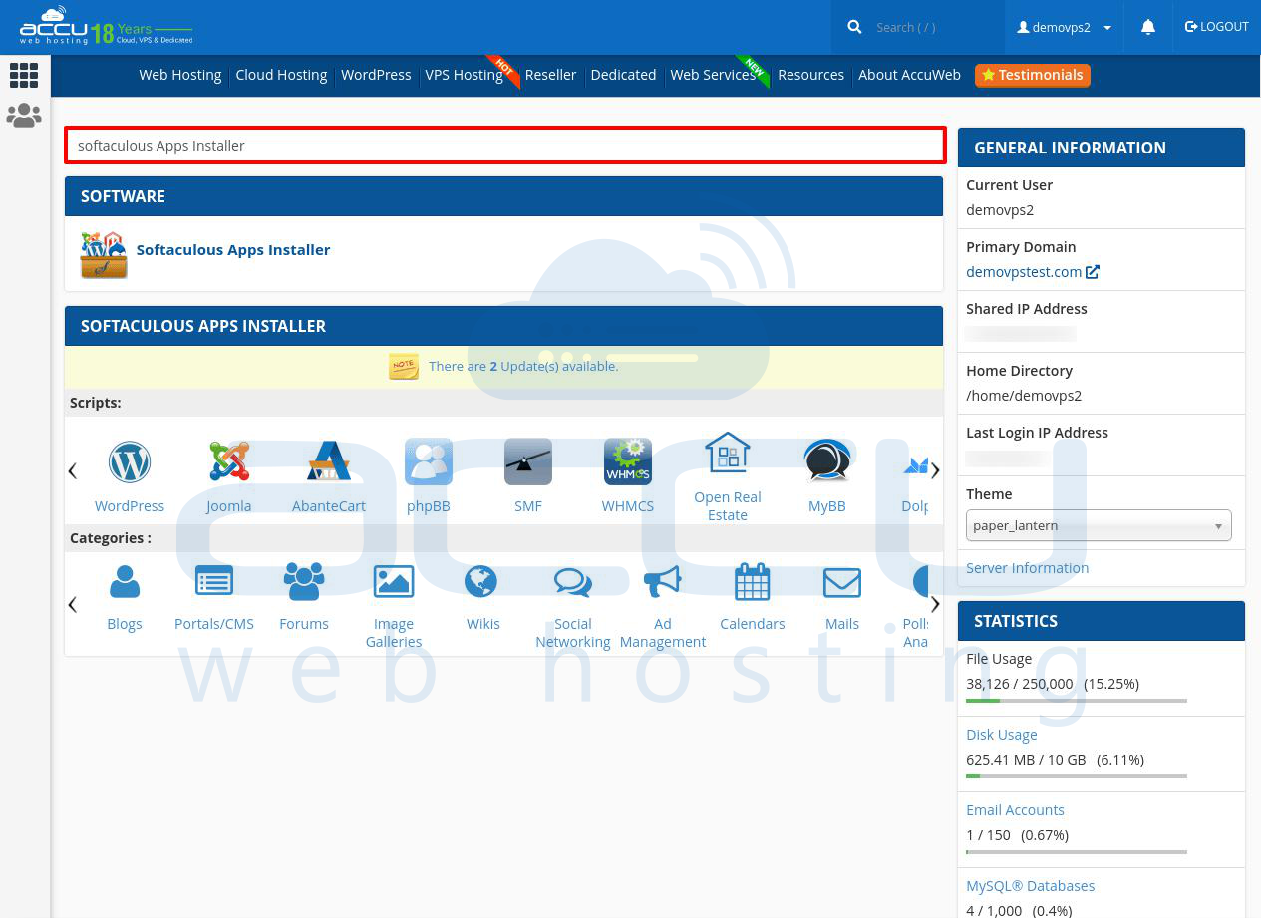The image size is (1261, 918).
Task: Open the cPanel home grid icon
Action: 24,75
